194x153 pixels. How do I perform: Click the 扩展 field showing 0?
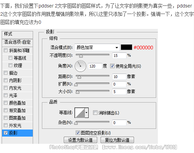[119, 84]
